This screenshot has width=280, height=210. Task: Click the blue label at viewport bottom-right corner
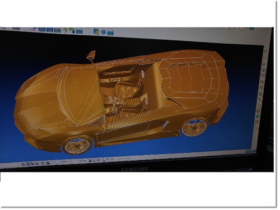(x=250, y=151)
